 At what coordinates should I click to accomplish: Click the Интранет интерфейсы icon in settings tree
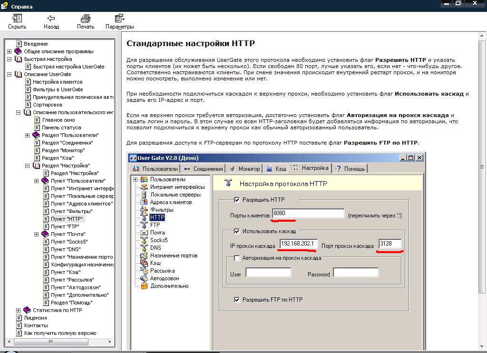pos(144,187)
